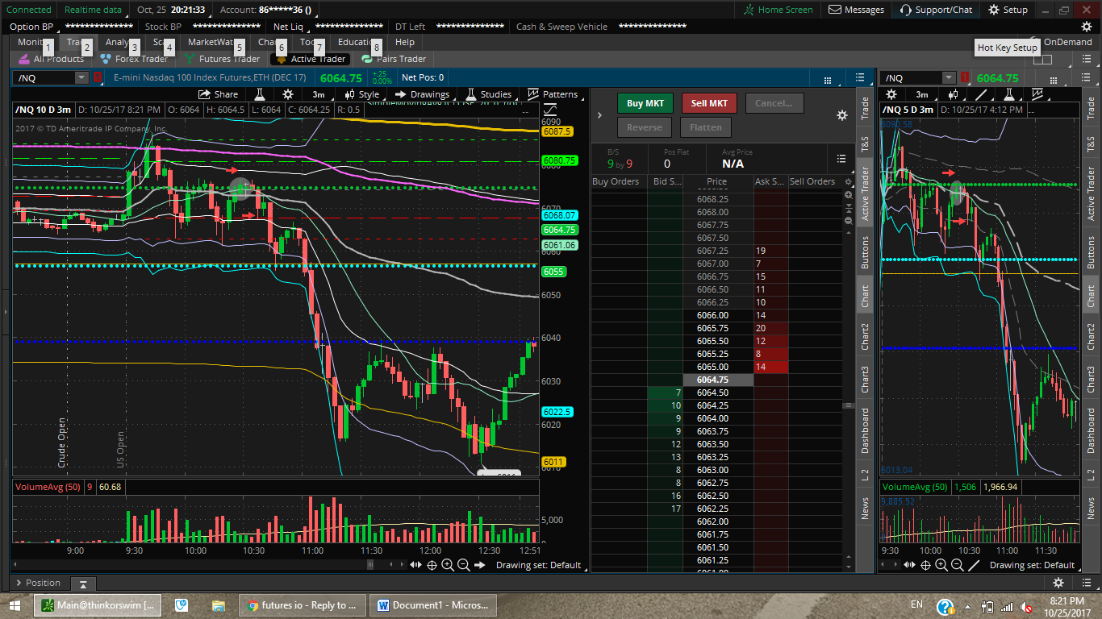
Task: Zoom in on the main chart
Action: [448, 565]
